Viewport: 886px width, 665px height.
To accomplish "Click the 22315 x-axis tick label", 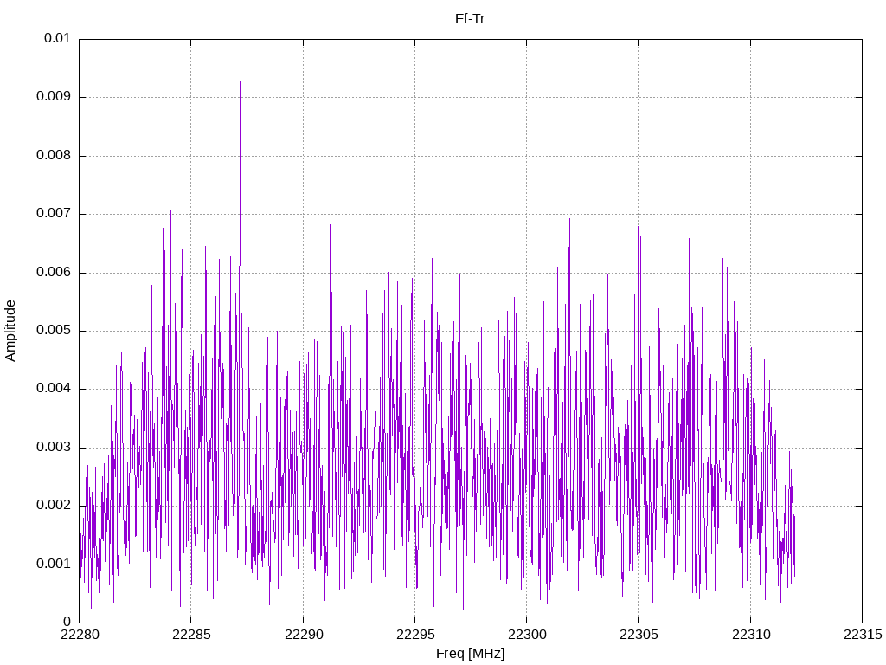I will [x=863, y=635].
